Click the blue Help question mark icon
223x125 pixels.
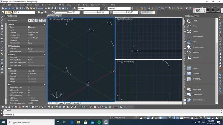click(x=67, y=8)
